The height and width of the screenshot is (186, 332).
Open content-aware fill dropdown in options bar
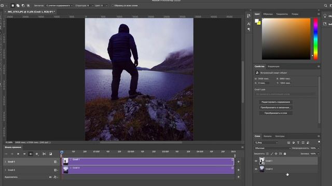pyautogui.click(x=59, y=6)
